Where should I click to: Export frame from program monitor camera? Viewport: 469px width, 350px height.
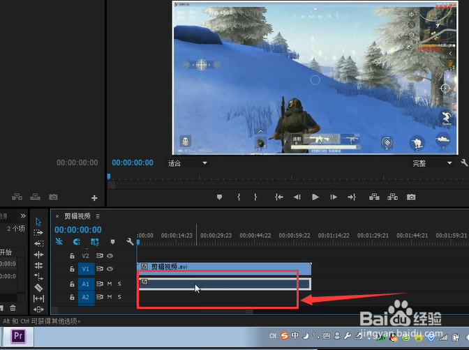pyautogui.click(x=411, y=197)
